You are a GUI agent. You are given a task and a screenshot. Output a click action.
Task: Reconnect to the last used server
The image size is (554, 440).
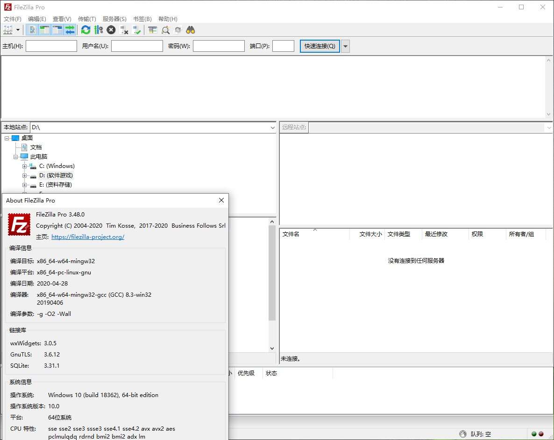pyautogui.click(x=136, y=29)
